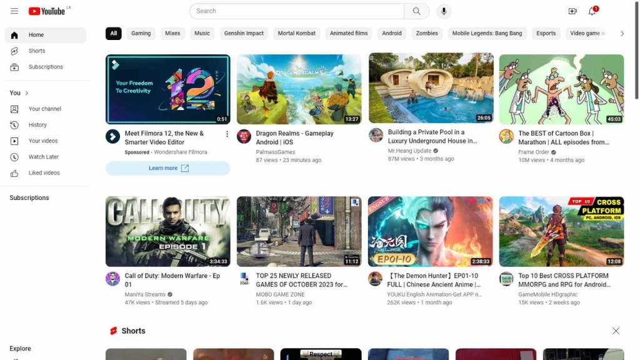Viewport: 640px width, 360px height.
Task: Open the Dragon Realms Gameplay video title
Action: (x=295, y=137)
